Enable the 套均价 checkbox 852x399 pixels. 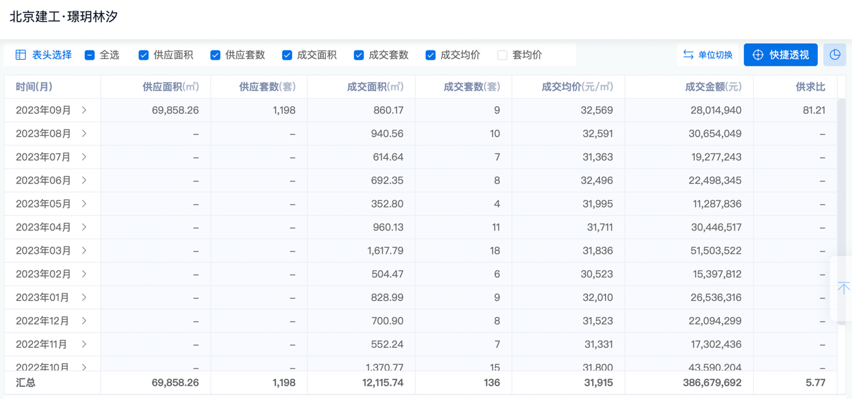[502, 55]
